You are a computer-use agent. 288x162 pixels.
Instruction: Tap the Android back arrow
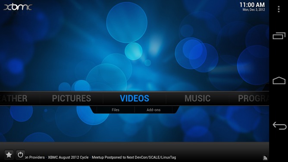click(x=279, y=126)
